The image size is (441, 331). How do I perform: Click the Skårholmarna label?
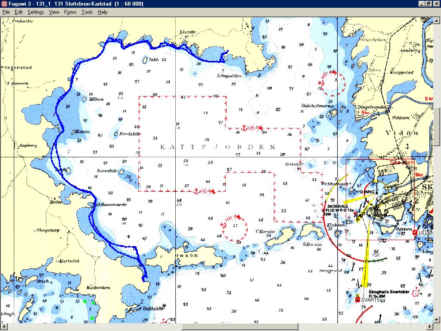point(317,106)
